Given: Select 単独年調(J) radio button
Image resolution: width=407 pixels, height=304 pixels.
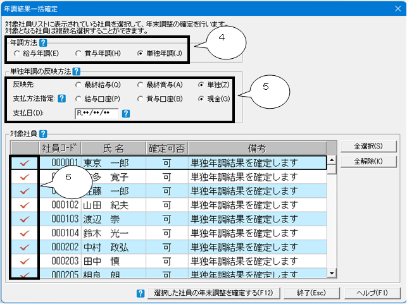Looking at the screenshot, I should 160,53.
